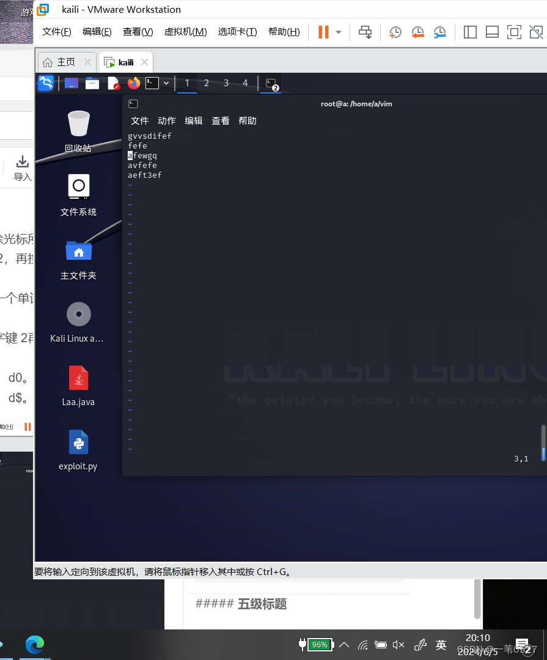Open the Kali applications menu

pos(46,83)
